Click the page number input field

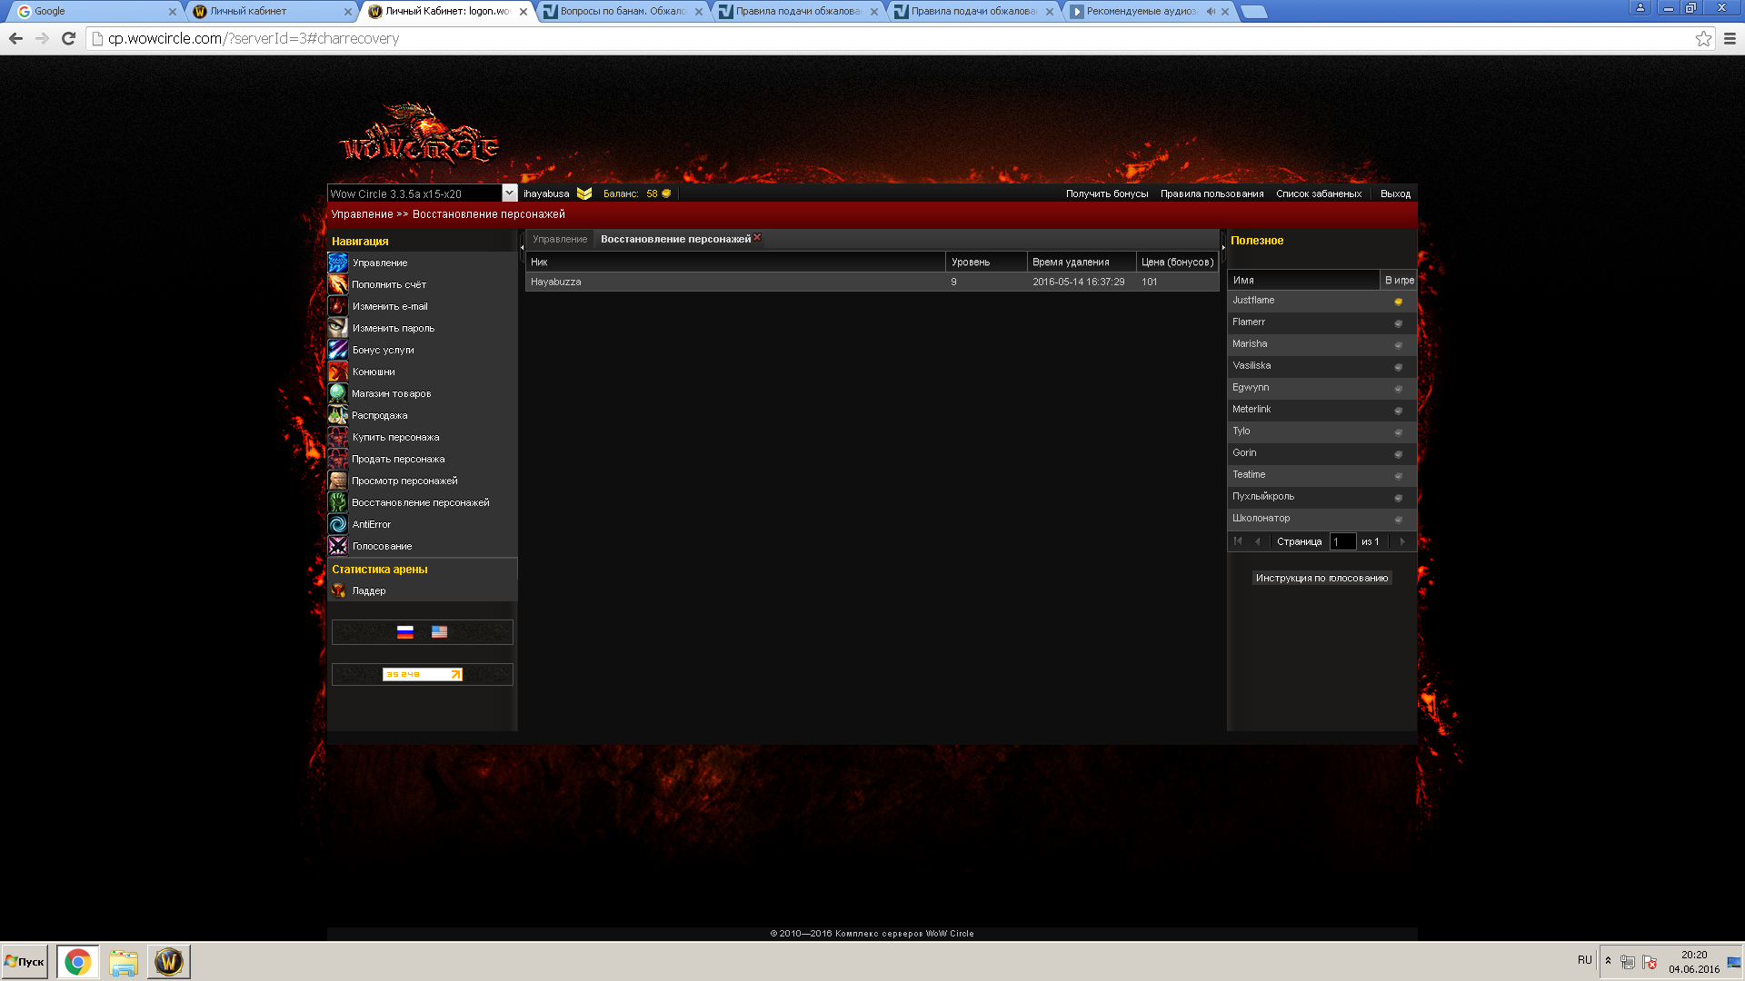pyautogui.click(x=1342, y=541)
